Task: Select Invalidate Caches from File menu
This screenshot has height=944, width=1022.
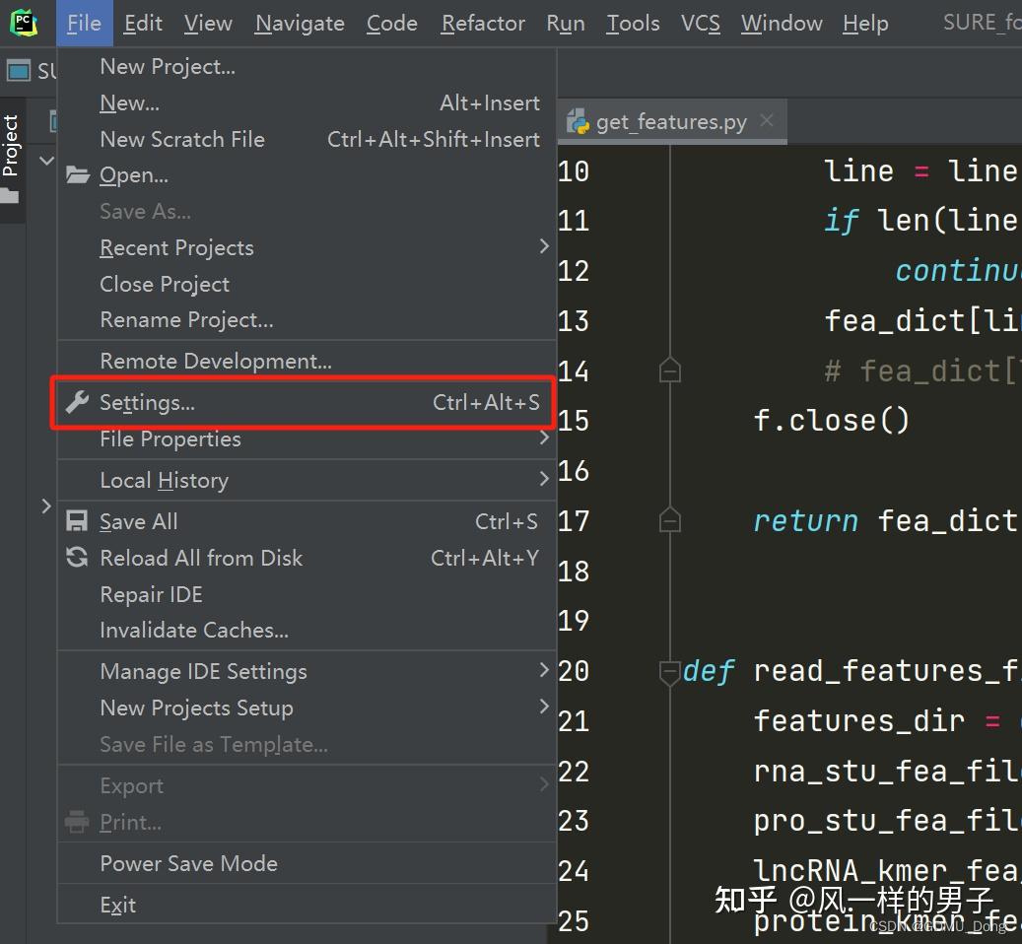Action: pos(194,630)
